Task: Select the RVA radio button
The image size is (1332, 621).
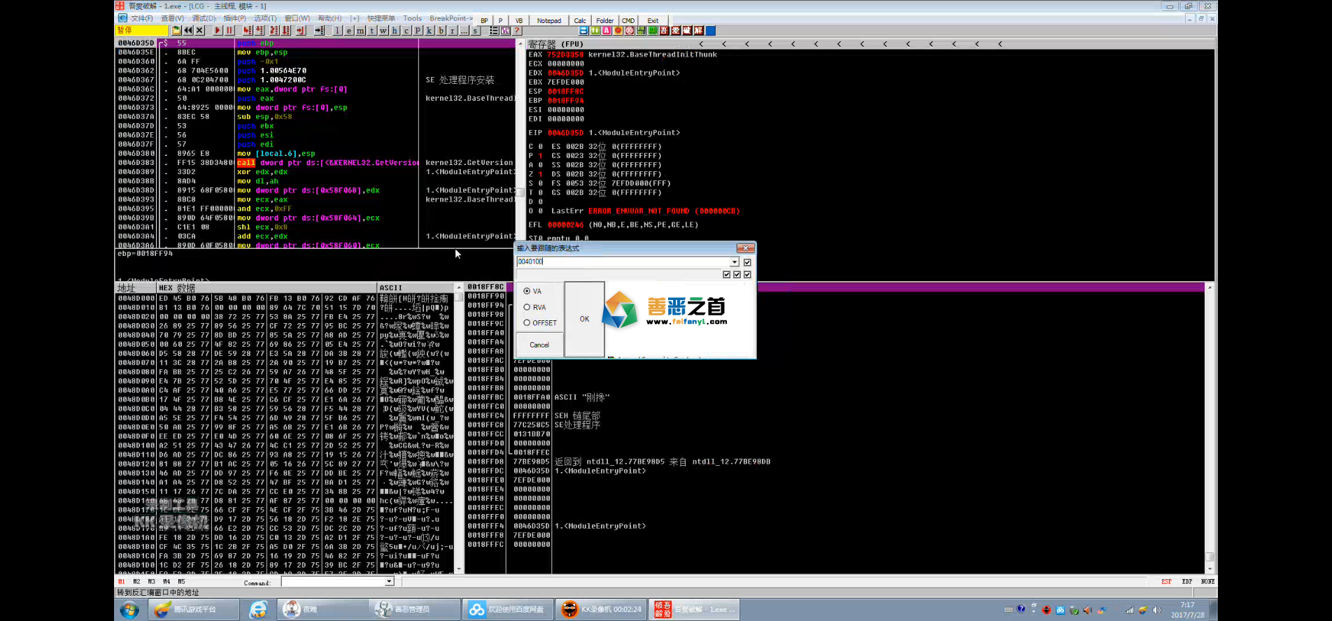Action: [527, 307]
